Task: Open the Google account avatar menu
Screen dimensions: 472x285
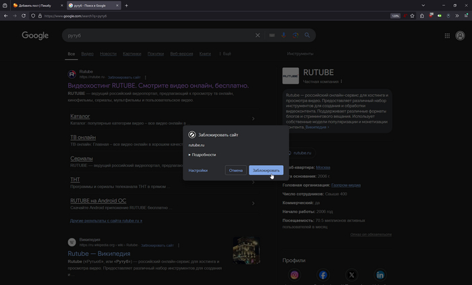Action: (460, 36)
